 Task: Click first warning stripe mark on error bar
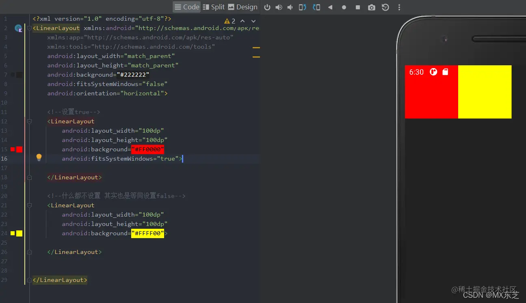point(256,48)
